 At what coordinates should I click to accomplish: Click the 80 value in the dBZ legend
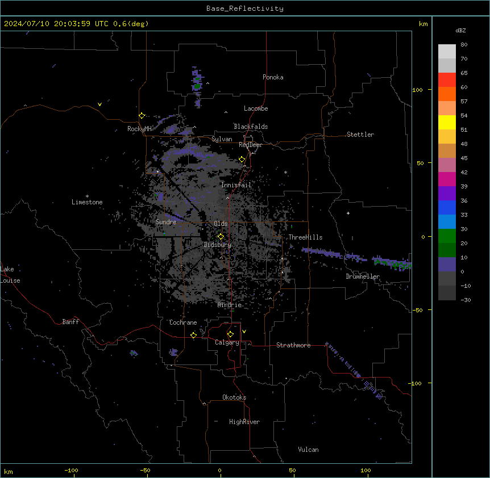[464, 45]
